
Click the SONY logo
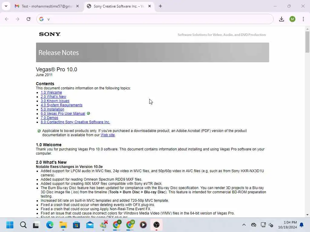point(50,34)
